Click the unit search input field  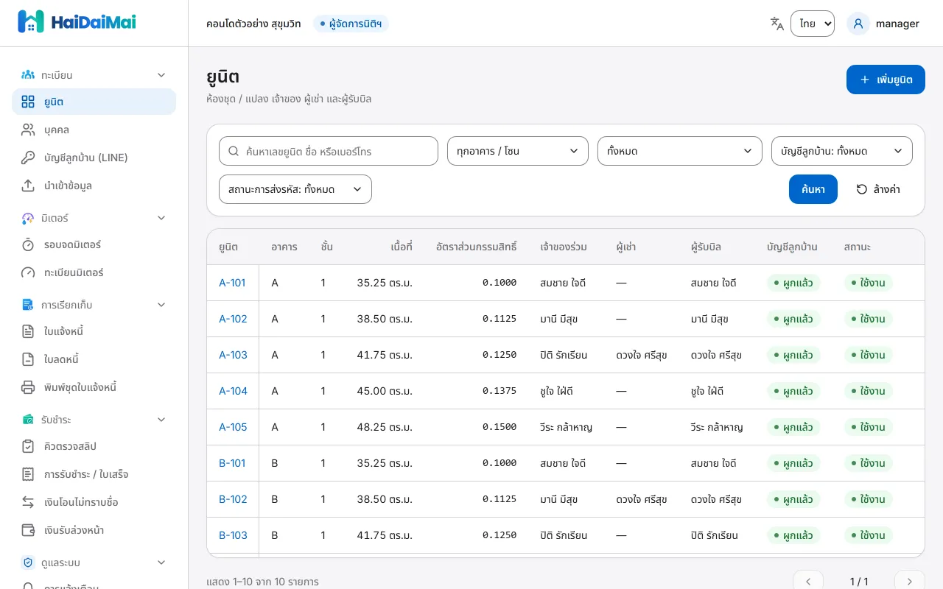tap(329, 151)
